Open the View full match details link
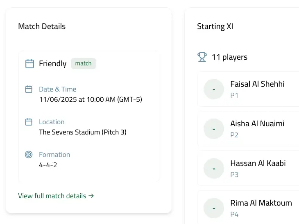Screen dimensions: 299x224 (56, 196)
